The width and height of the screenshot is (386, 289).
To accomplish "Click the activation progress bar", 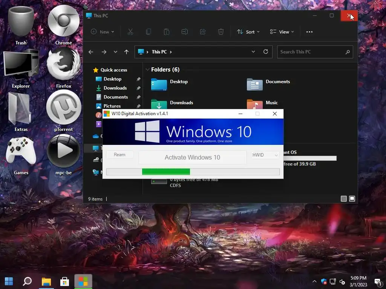I will [193, 172].
